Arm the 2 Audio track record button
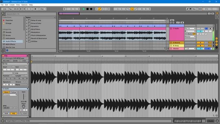The image size is (220, 124). 210,29
